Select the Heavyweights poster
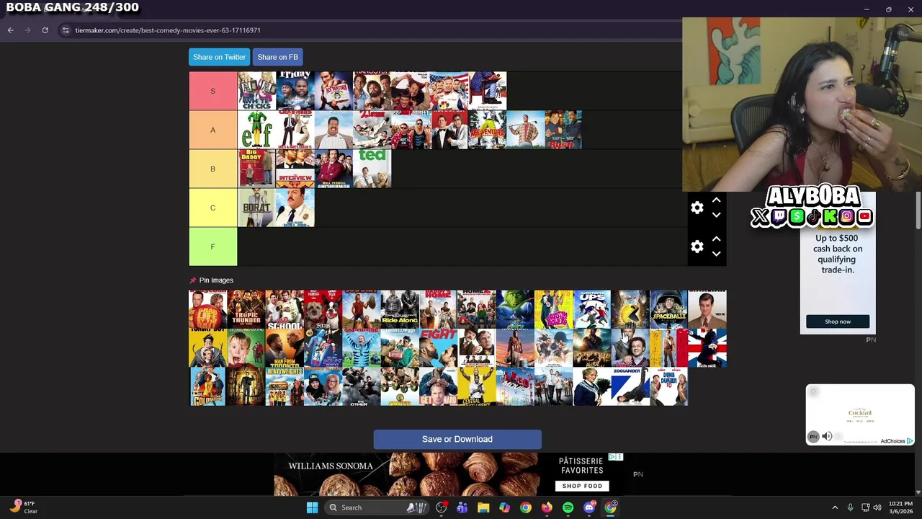922x519 pixels. pyautogui.click(x=285, y=387)
